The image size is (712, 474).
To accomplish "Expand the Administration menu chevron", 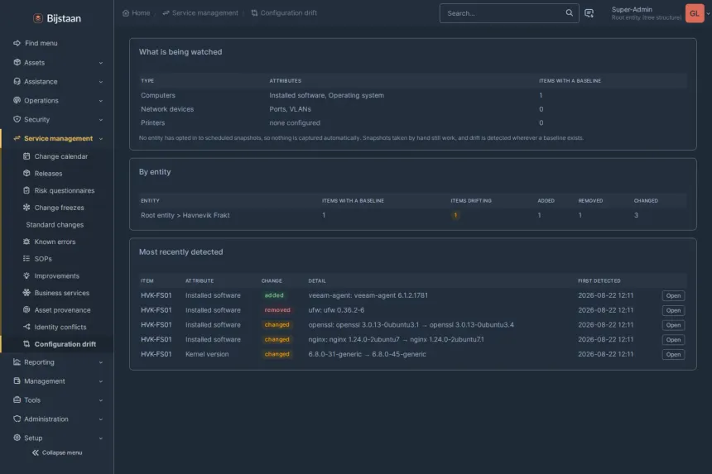I will pyautogui.click(x=101, y=419).
